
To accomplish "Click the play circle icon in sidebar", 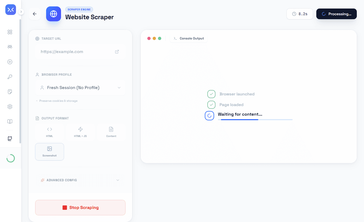I will pos(10,62).
